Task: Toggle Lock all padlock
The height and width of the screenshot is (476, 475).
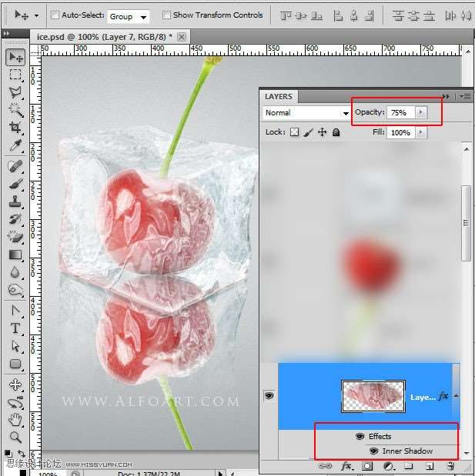Action: pos(336,132)
